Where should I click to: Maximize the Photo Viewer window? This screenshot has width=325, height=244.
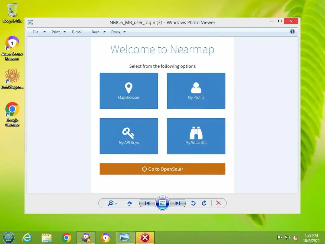pyautogui.click(x=280, y=21)
